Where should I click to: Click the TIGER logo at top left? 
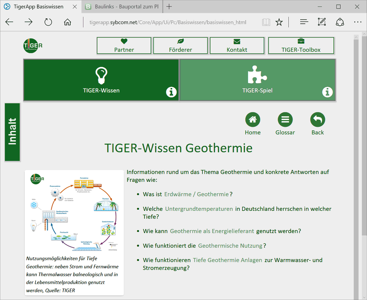(x=33, y=46)
